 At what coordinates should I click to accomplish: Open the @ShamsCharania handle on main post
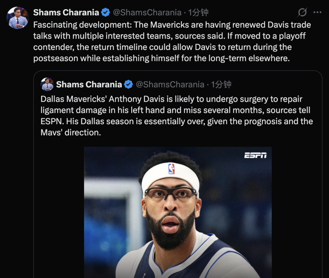pos(147,13)
